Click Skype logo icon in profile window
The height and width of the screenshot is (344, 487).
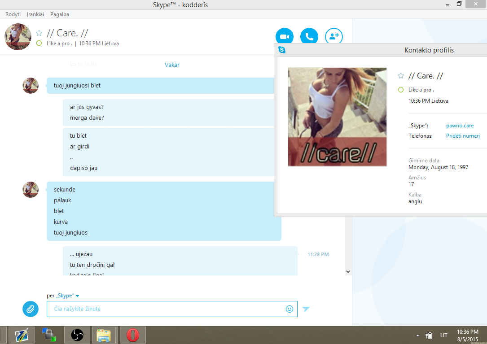[x=282, y=50]
